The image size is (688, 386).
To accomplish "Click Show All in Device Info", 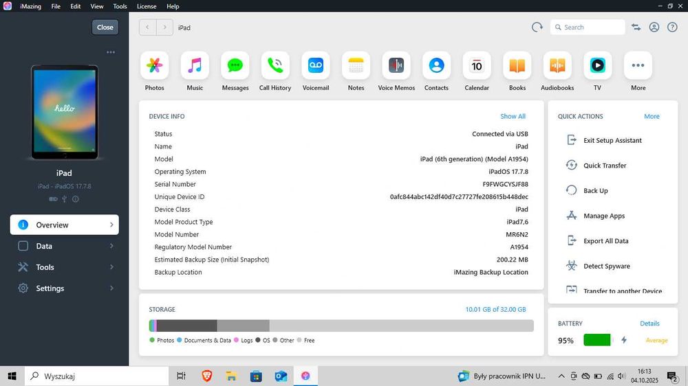I will [x=513, y=116].
